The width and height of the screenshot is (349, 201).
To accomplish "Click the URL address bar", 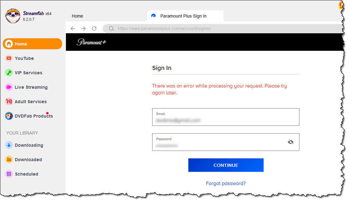I will (x=220, y=29).
